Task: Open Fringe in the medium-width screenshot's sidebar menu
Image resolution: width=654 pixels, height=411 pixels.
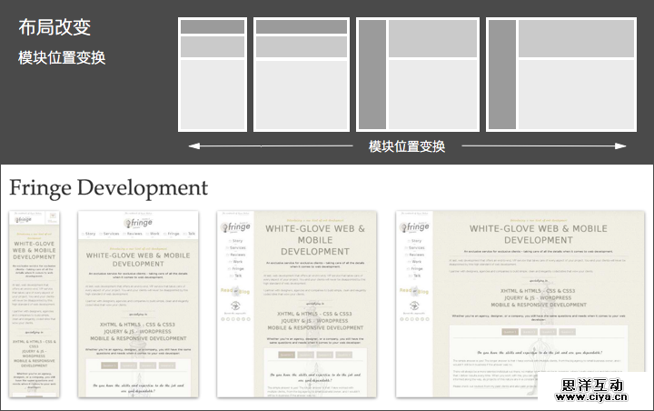Action: 236,269
